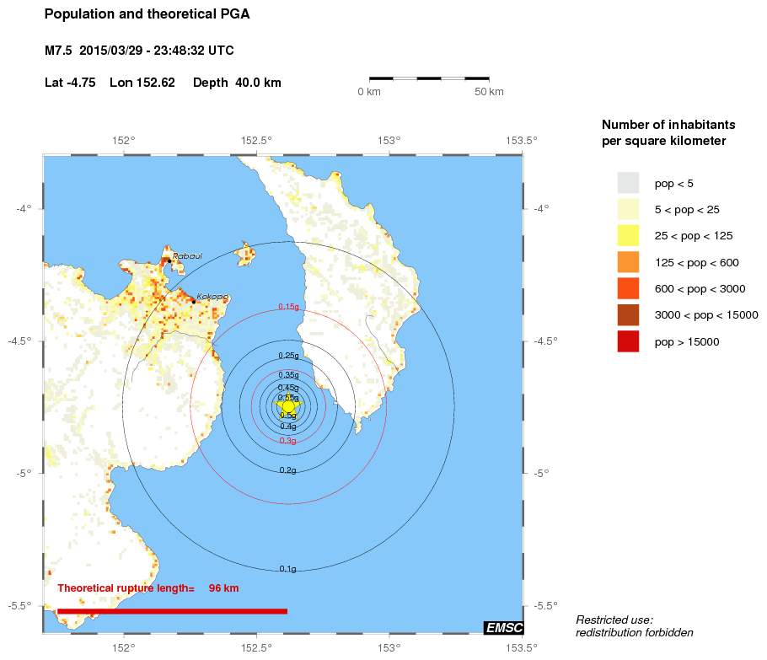Image resolution: width=767 pixels, height=660 pixels.
Task: Click the Population and theoretical PGA title
Action: (x=147, y=14)
